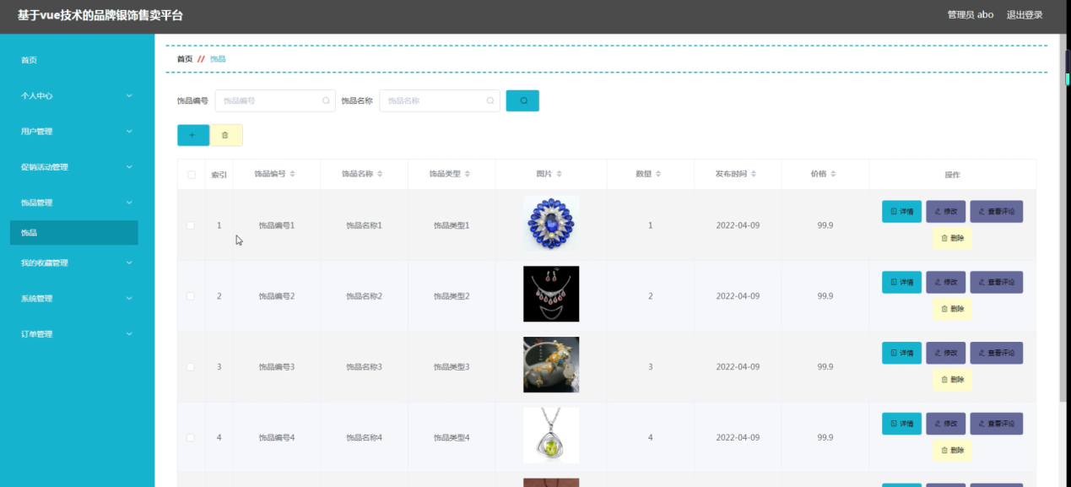Click 修改 for row 饰品编号2
1071x487 pixels.
(945, 282)
